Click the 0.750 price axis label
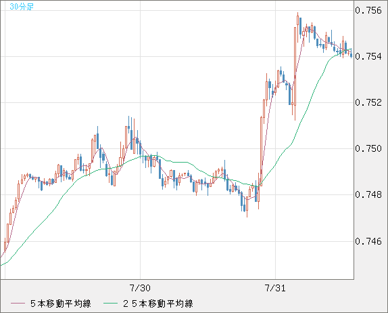The height and width of the screenshot is (313, 388). pyautogui.click(x=368, y=148)
